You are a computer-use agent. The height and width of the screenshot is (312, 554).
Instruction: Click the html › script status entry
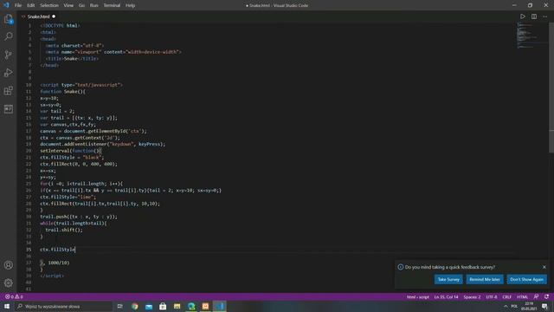[417, 296]
